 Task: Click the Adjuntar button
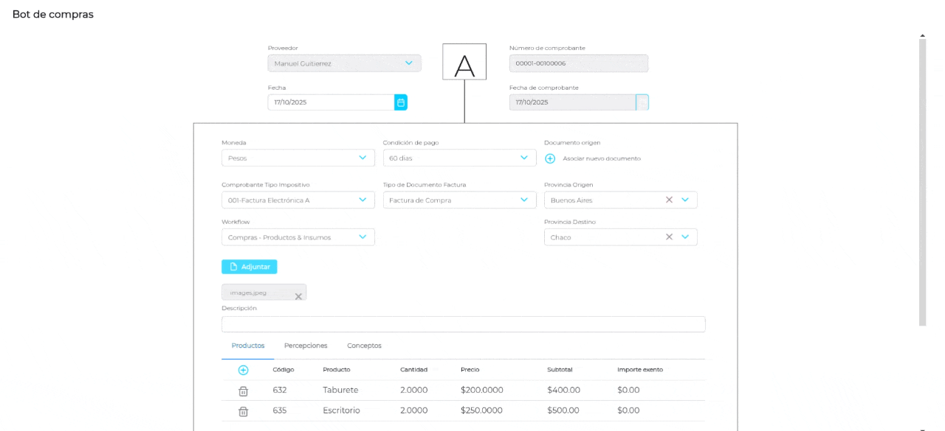pyautogui.click(x=249, y=266)
